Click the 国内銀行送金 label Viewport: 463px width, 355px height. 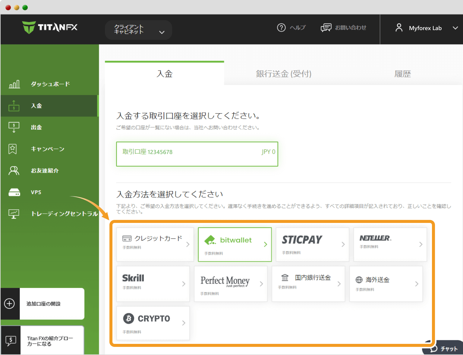pyautogui.click(x=313, y=277)
